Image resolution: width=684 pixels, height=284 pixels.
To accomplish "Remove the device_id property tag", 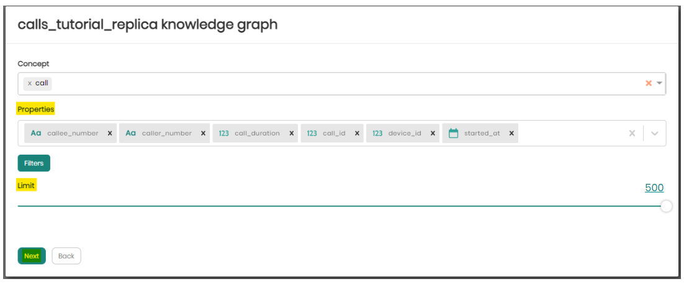I will 433,133.
